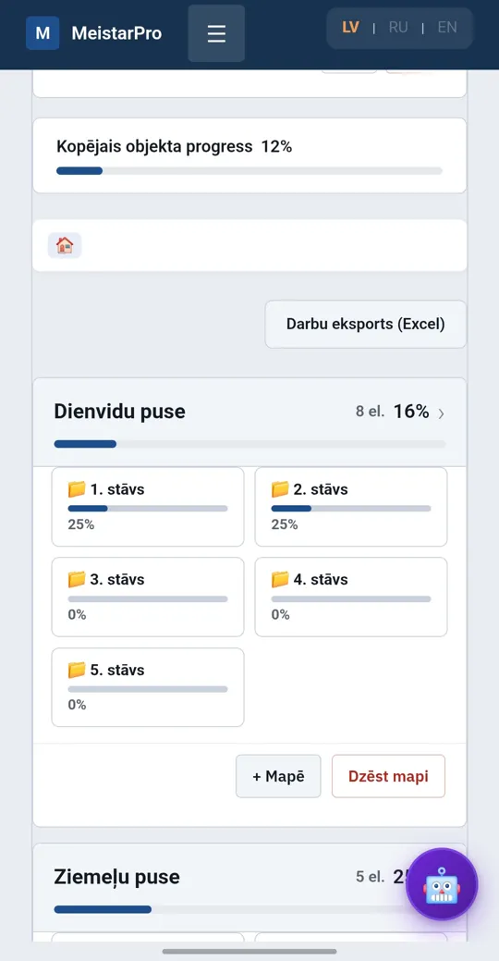
Task: Open the robot chat assistant
Action: pyautogui.click(x=442, y=884)
